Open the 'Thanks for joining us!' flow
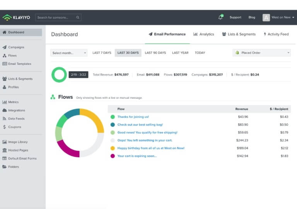Viewport: 297px width, 209px height. tap(133, 117)
